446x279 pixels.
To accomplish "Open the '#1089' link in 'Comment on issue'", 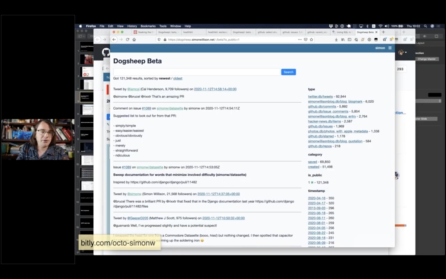I will coord(146,108).
